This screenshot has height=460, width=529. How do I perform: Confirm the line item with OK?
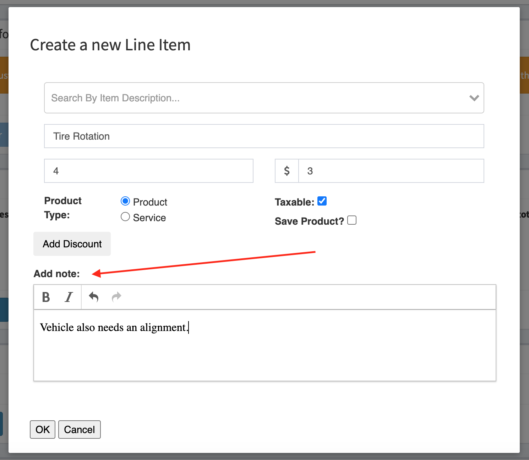click(42, 429)
